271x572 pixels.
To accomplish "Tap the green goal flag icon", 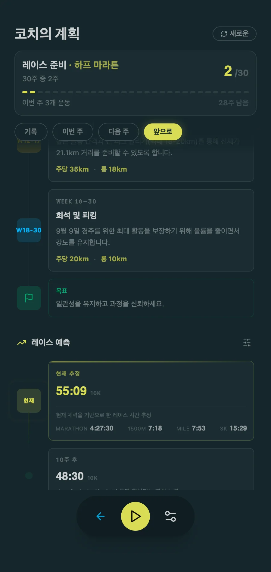I will pyautogui.click(x=29, y=298).
